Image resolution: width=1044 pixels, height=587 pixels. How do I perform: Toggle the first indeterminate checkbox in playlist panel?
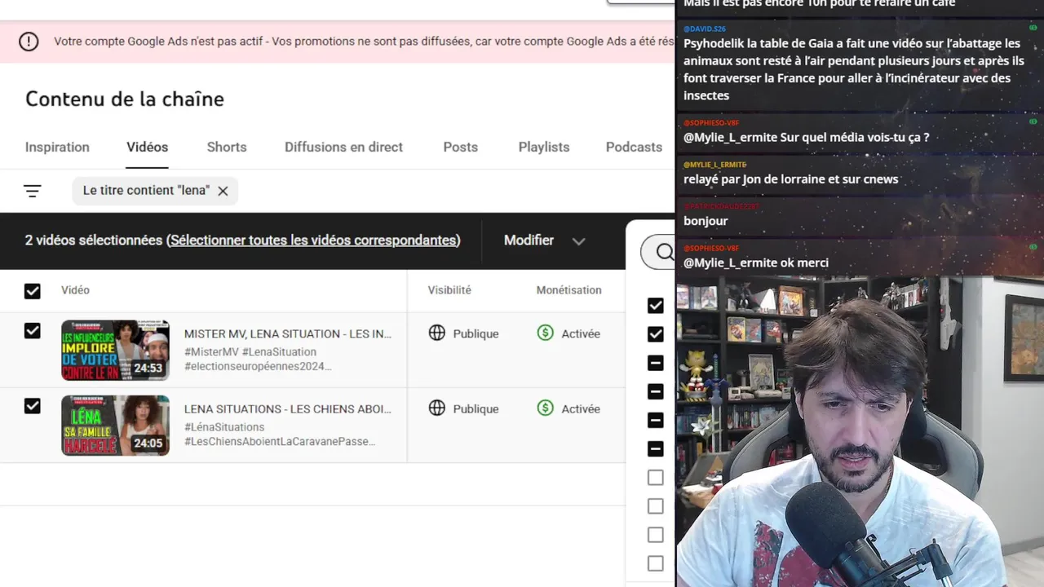655,363
